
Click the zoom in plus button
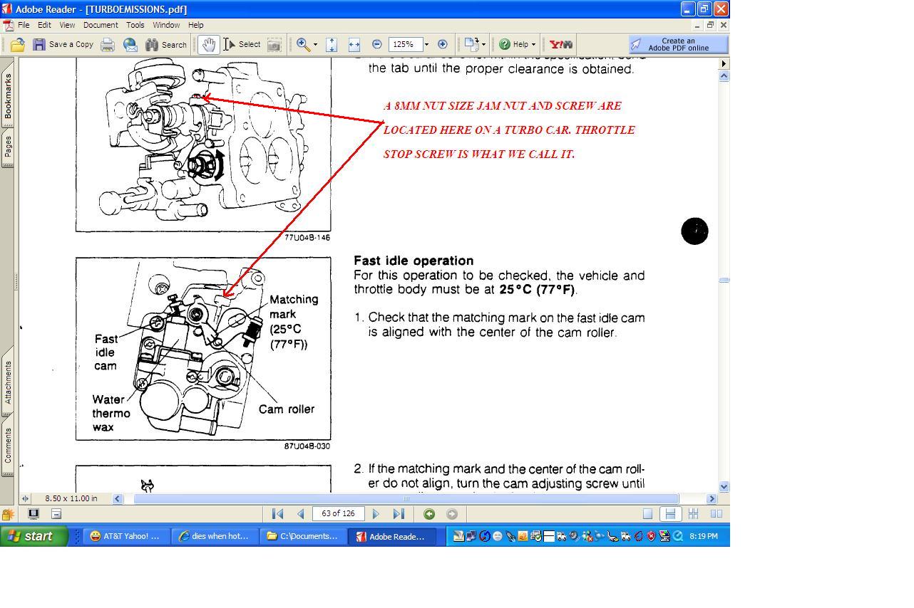pos(442,44)
